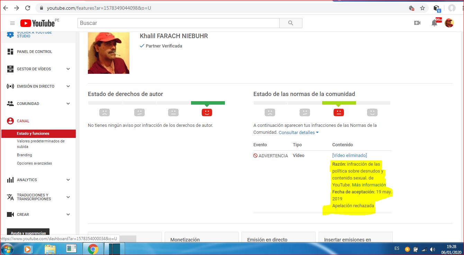Click the Panel de control dashboard icon
Screen dimensions: 464x255
[x=10, y=52]
